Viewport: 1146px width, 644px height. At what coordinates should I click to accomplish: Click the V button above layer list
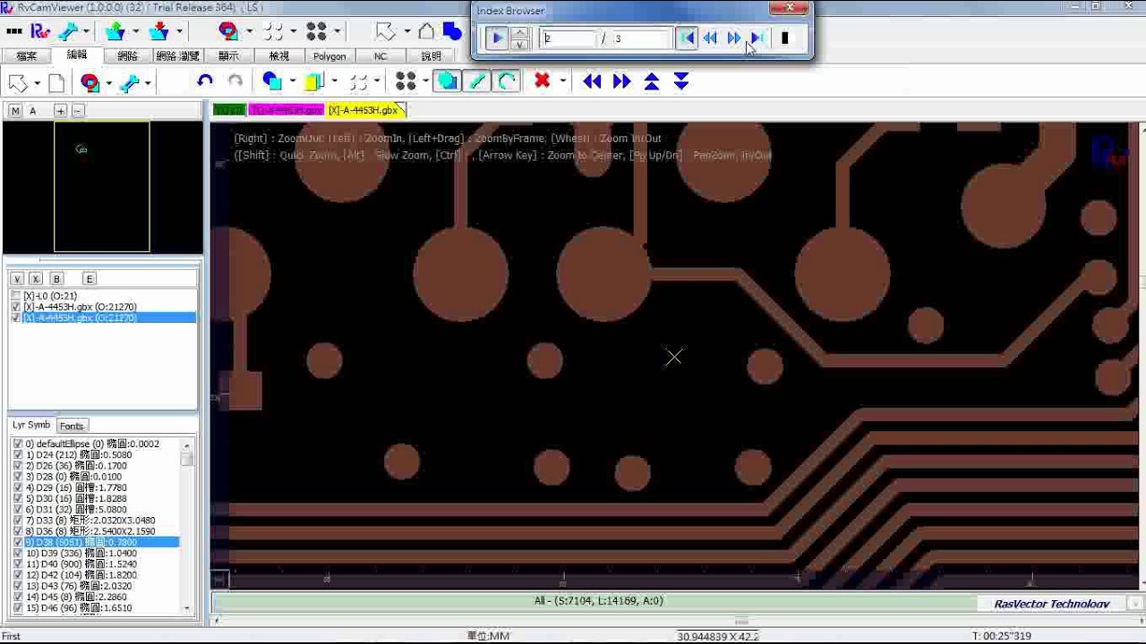pyautogui.click(x=17, y=279)
